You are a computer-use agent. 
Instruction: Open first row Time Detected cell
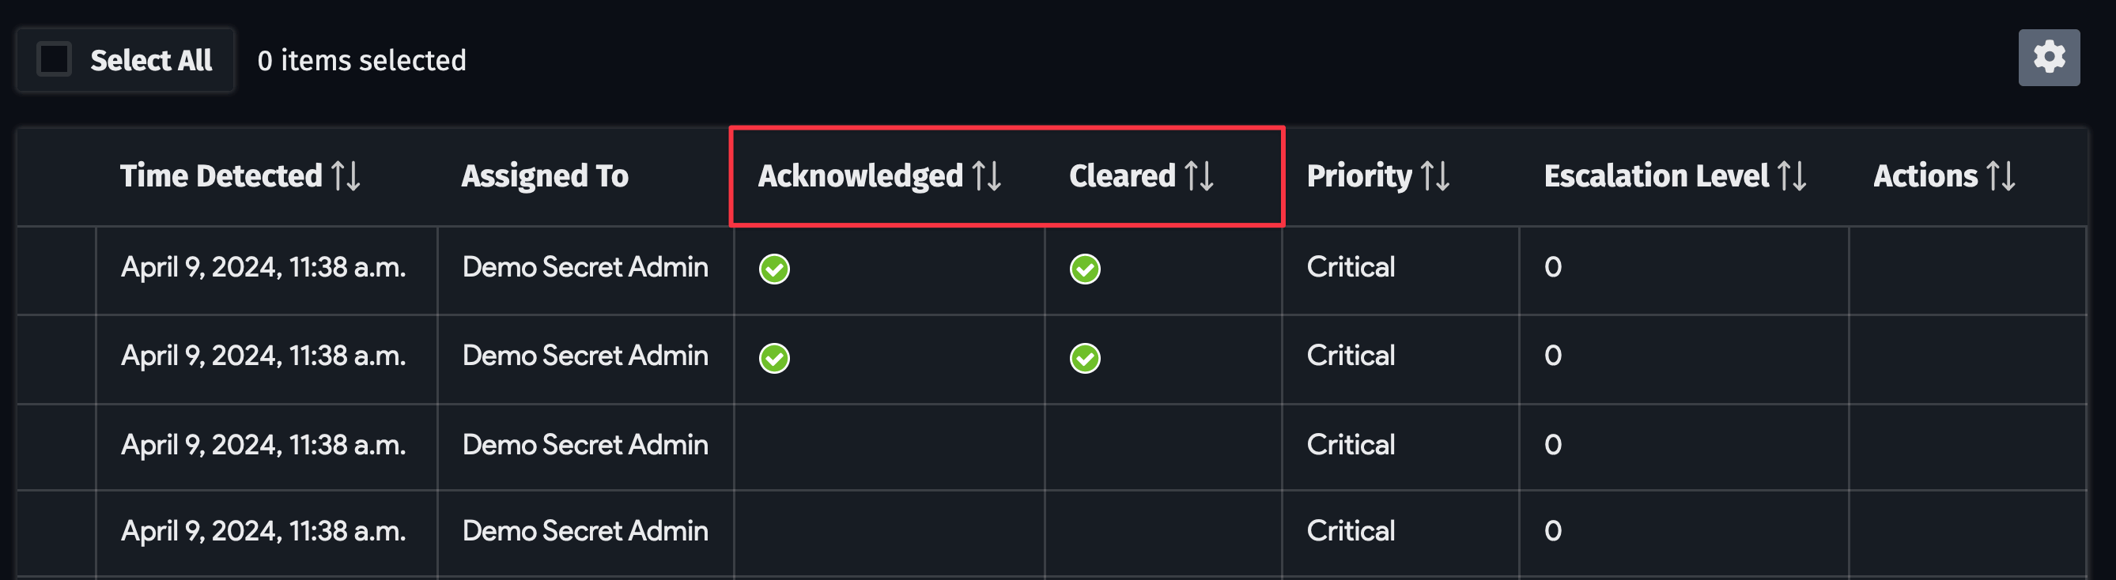point(266,270)
